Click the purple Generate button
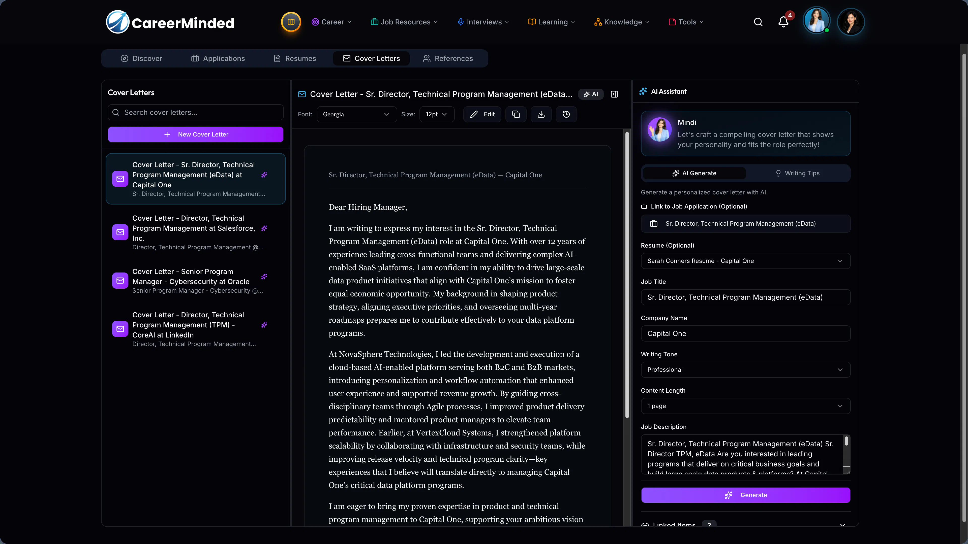 coord(746,495)
